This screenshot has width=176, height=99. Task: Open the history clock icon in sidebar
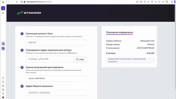3,82
